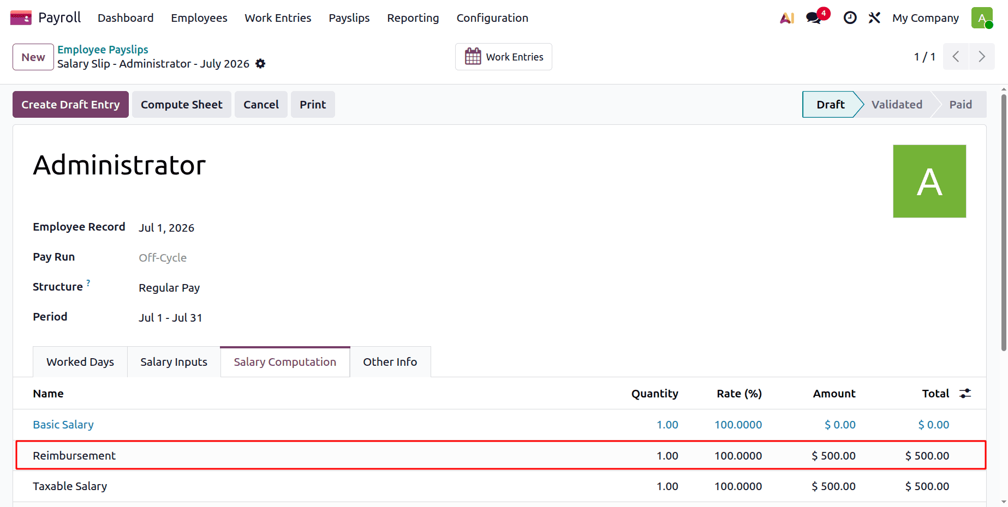Viewport: 1008px width, 507px height.
Task: Open the Payroll app home icon
Action: tap(21, 18)
